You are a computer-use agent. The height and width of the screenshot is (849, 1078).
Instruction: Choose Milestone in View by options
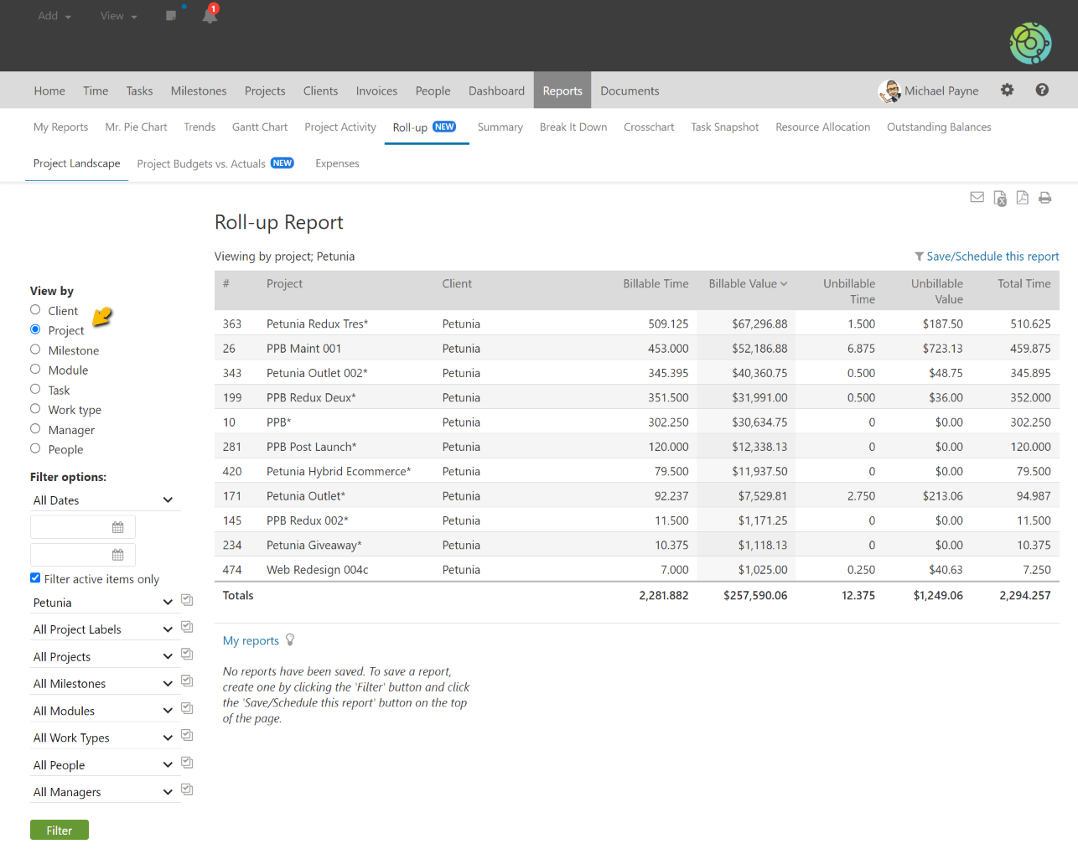pos(35,349)
